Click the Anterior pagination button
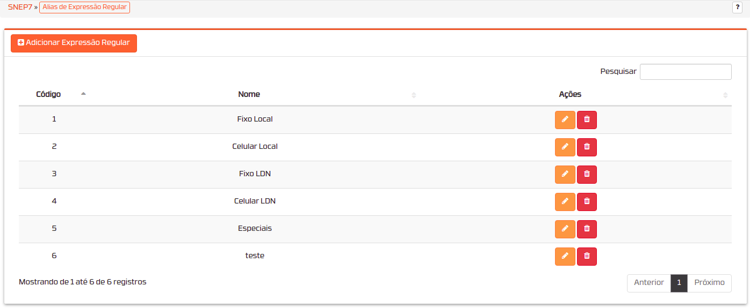This screenshot has width=750, height=308. 648,283
